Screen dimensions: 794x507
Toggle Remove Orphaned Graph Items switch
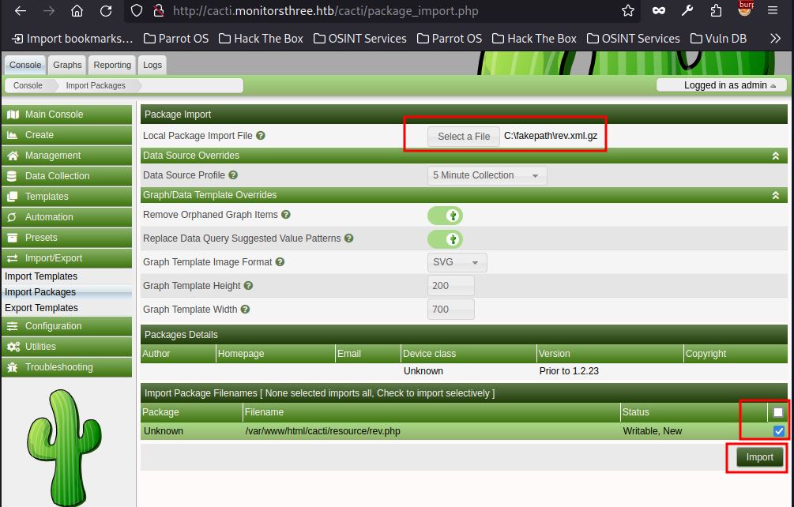click(445, 215)
